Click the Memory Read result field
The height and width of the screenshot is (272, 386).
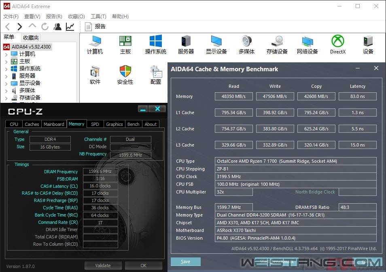point(233,96)
